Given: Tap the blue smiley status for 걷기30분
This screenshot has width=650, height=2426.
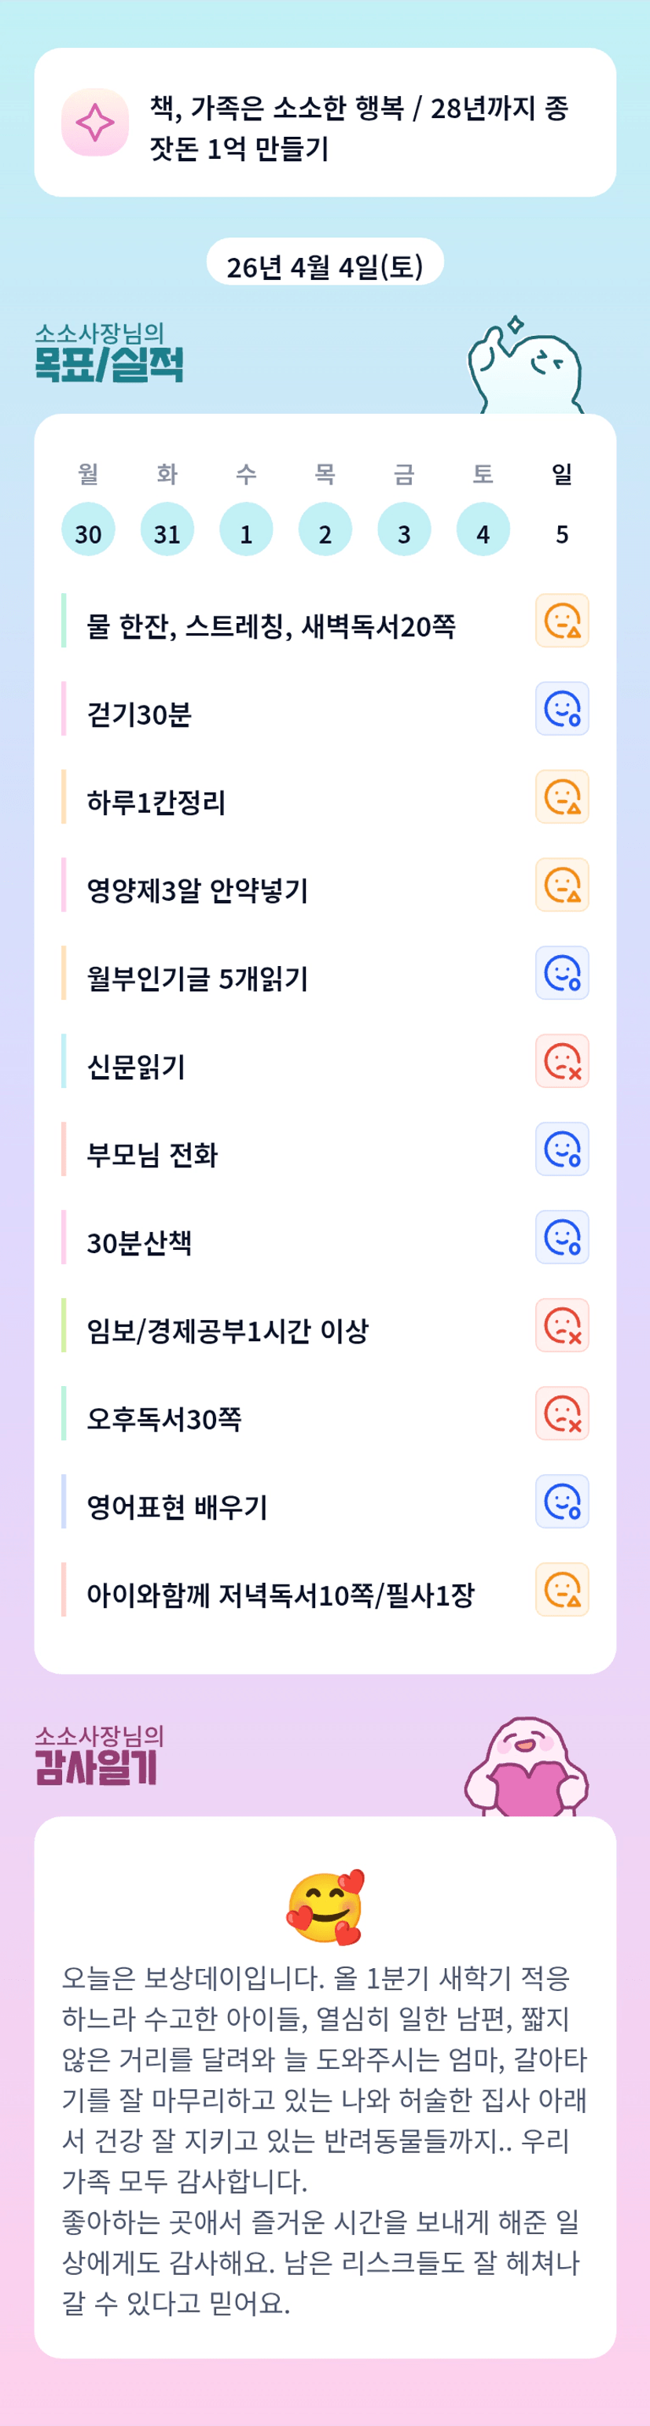Looking at the screenshot, I should point(561,709).
